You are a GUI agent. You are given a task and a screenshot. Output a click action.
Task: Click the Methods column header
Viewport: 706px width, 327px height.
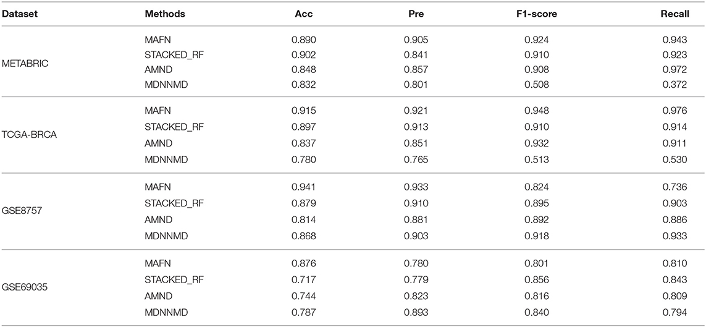(x=165, y=14)
